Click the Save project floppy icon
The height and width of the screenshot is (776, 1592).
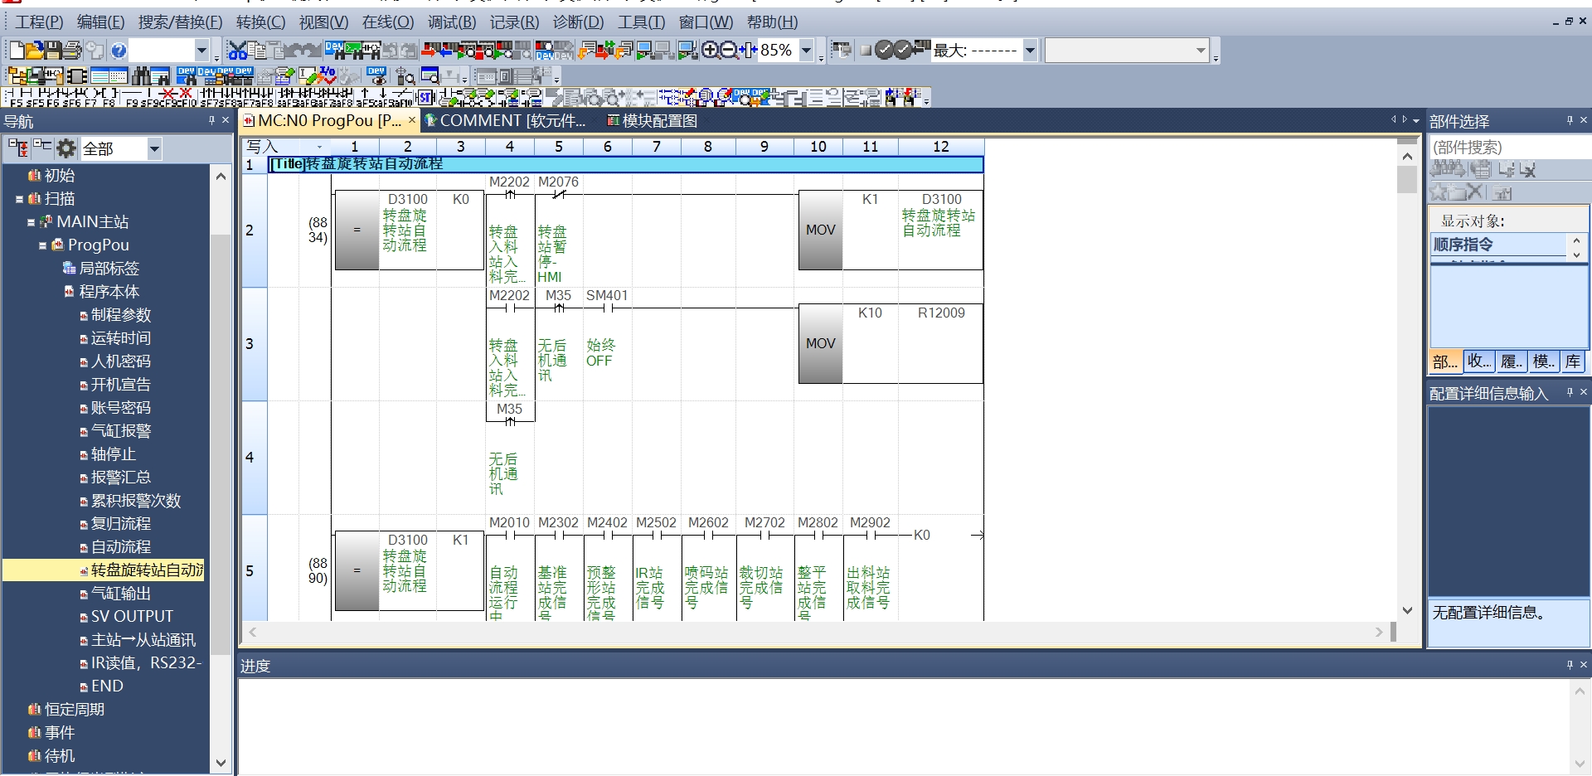(x=53, y=51)
